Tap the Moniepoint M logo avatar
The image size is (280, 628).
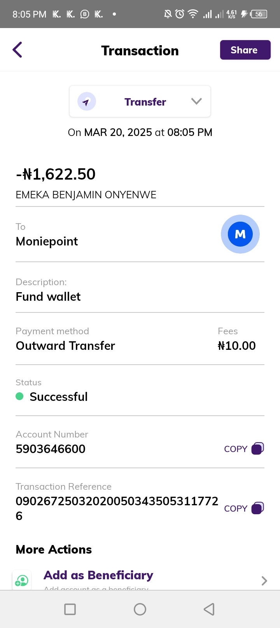tap(240, 234)
